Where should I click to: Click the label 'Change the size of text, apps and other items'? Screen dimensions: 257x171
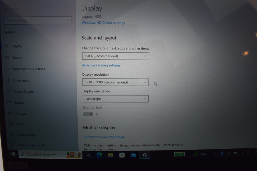115,48
